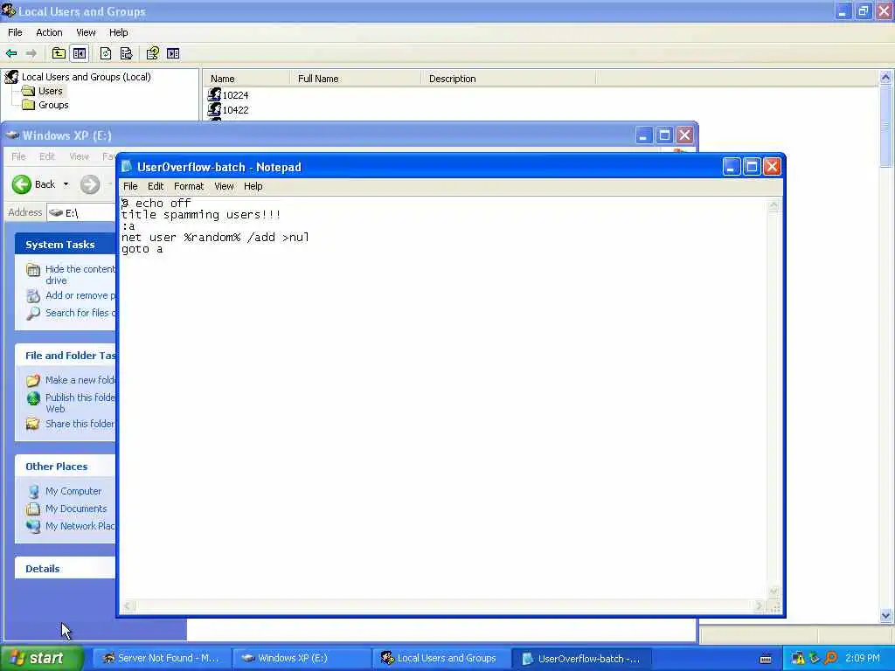Switch to the Windows XP (E:) taskbar button

(x=301, y=658)
